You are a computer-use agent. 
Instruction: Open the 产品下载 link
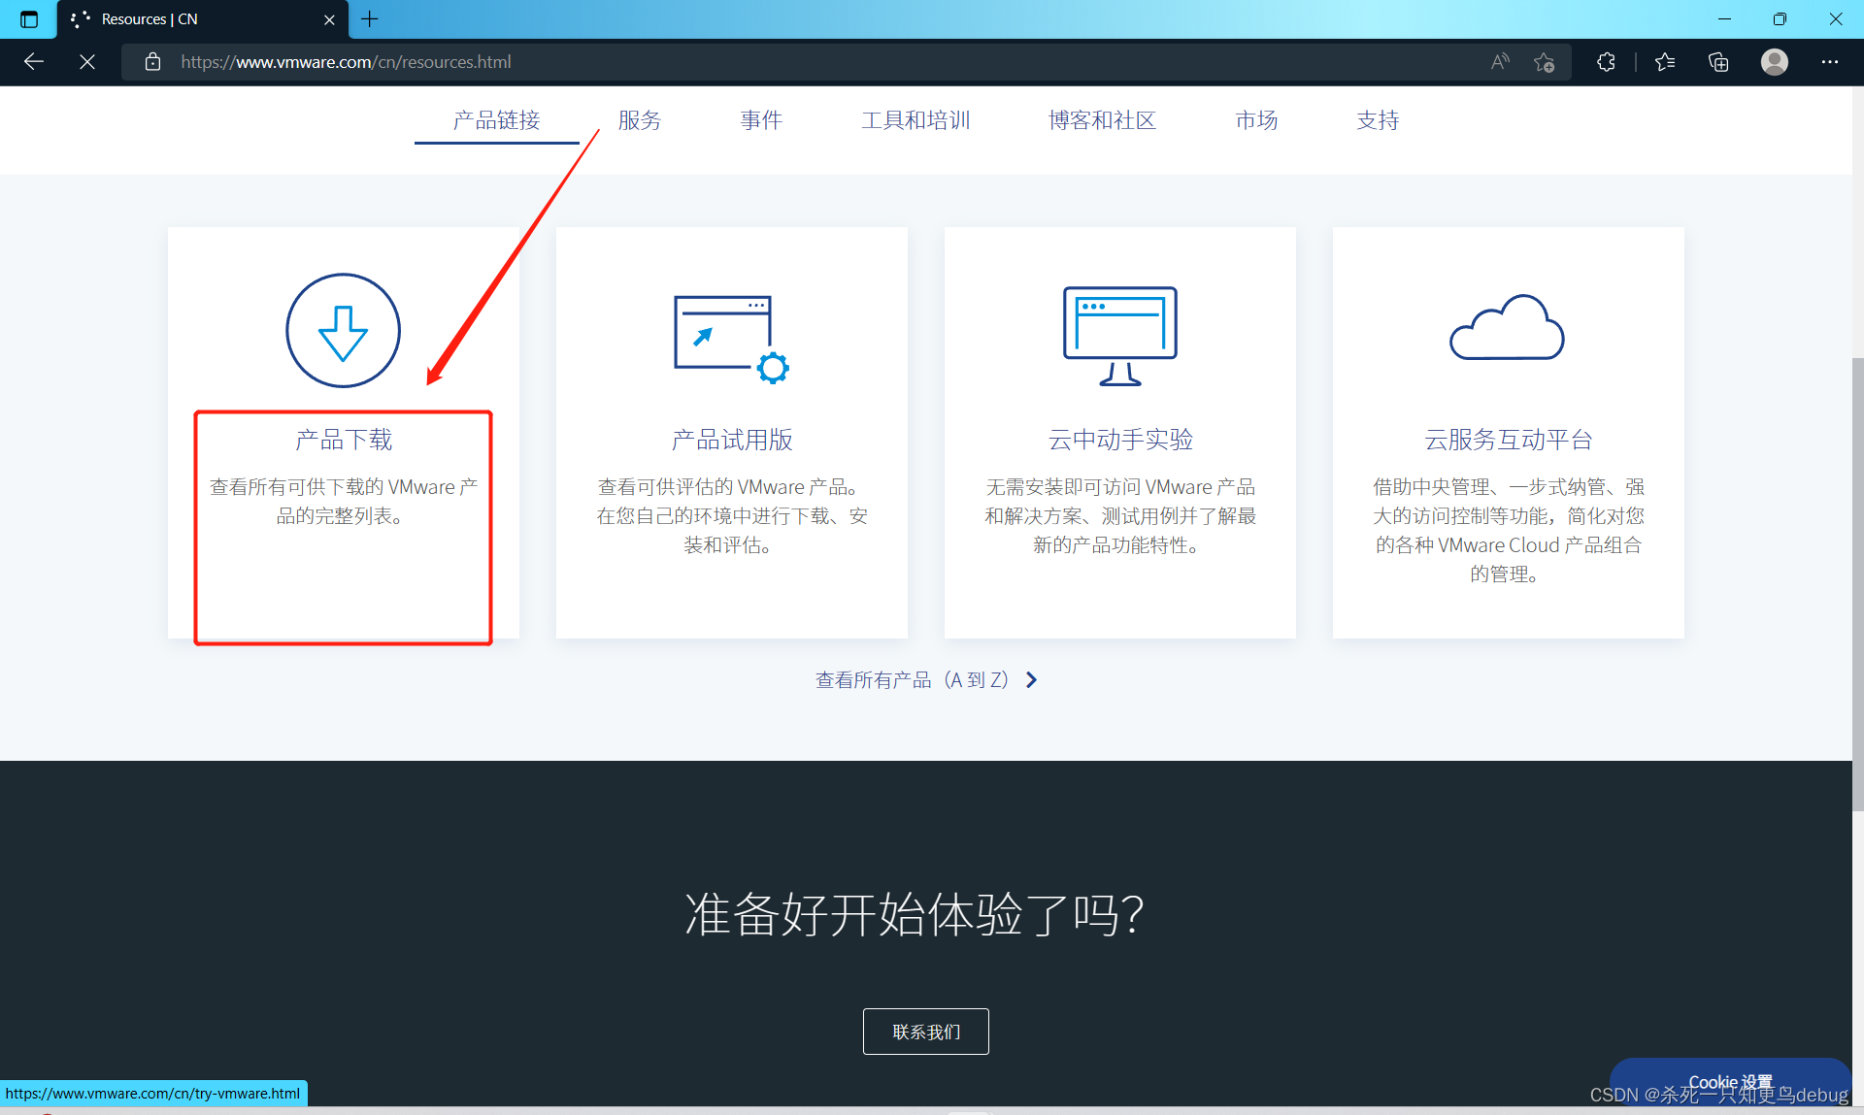pyautogui.click(x=344, y=440)
